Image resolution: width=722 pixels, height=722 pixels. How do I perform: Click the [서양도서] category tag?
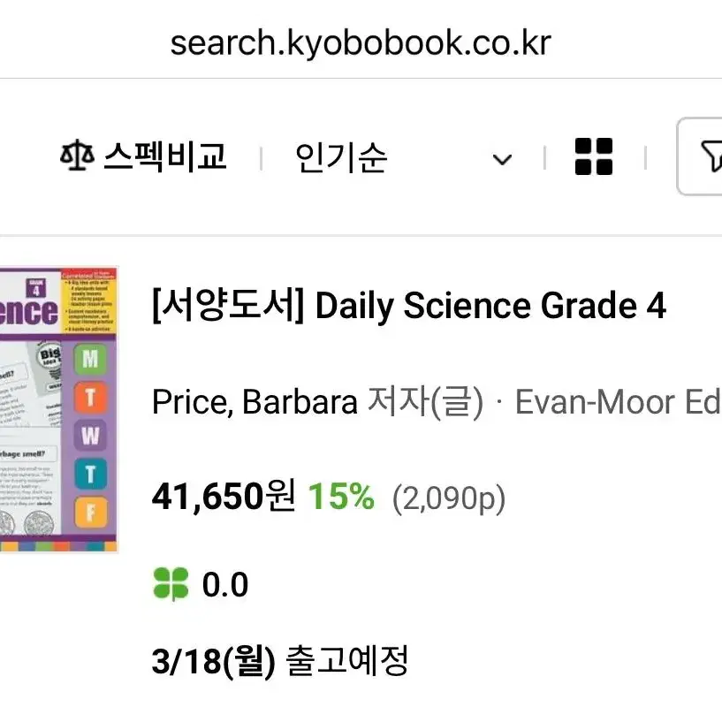click(228, 306)
